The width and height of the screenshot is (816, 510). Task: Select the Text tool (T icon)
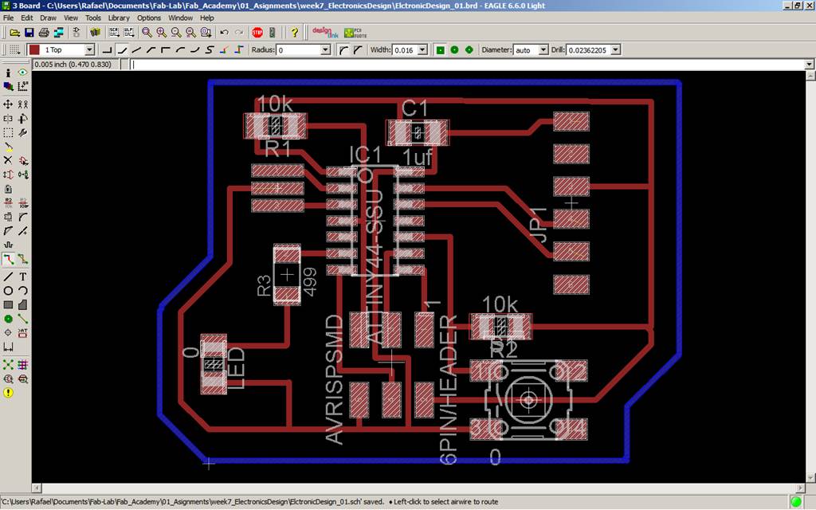pyautogui.click(x=23, y=277)
